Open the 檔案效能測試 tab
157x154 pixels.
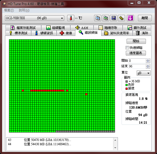point(23,28)
